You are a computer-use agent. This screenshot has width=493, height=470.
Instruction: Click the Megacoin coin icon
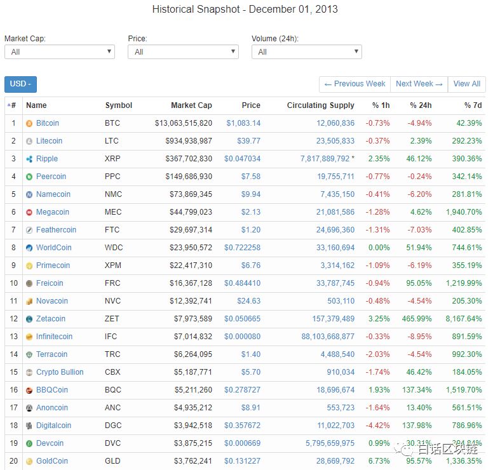click(x=29, y=213)
